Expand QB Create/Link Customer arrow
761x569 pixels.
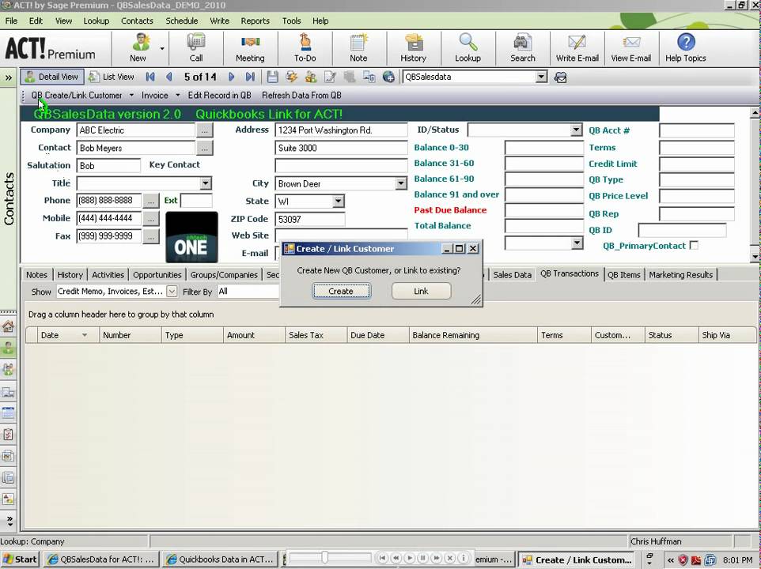click(x=131, y=96)
